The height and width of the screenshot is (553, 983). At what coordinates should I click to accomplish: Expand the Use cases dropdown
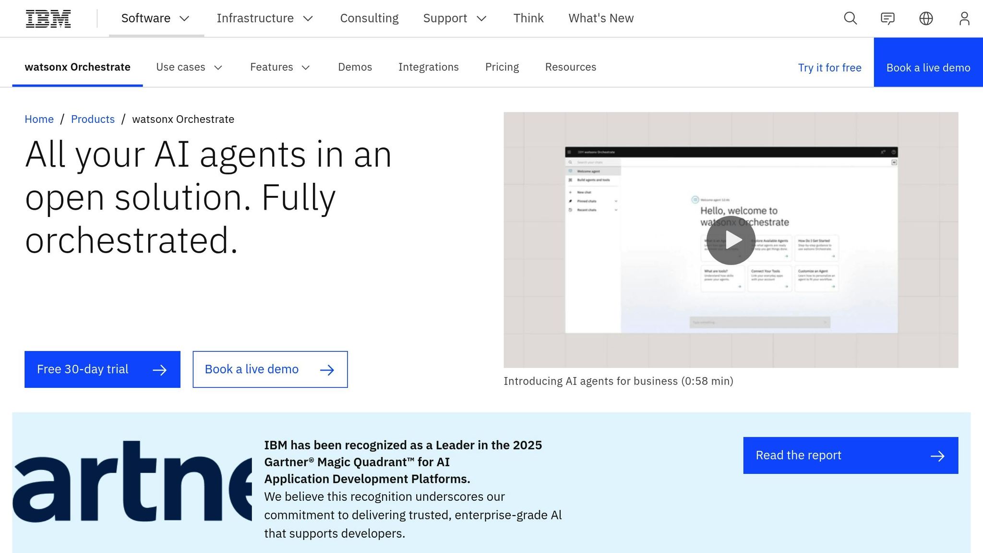189,67
